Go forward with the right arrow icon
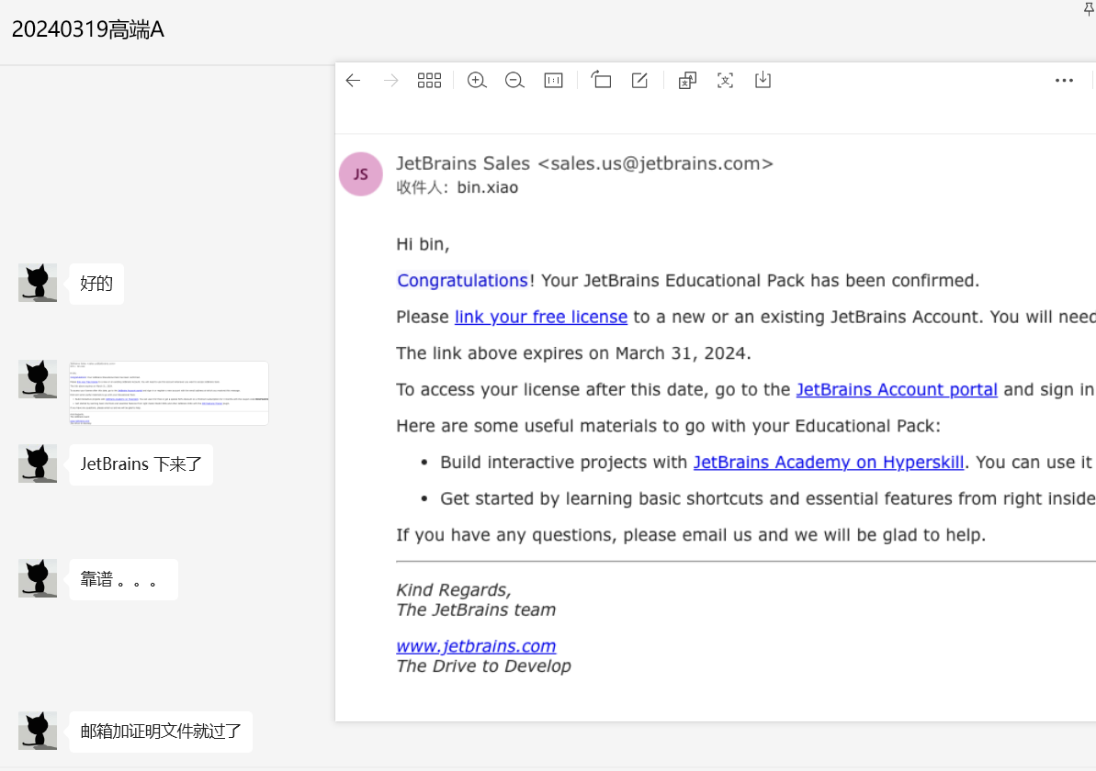1096x771 pixels. pos(390,81)
